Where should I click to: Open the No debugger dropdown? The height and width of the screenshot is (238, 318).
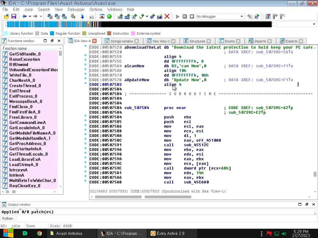(242, 16)
